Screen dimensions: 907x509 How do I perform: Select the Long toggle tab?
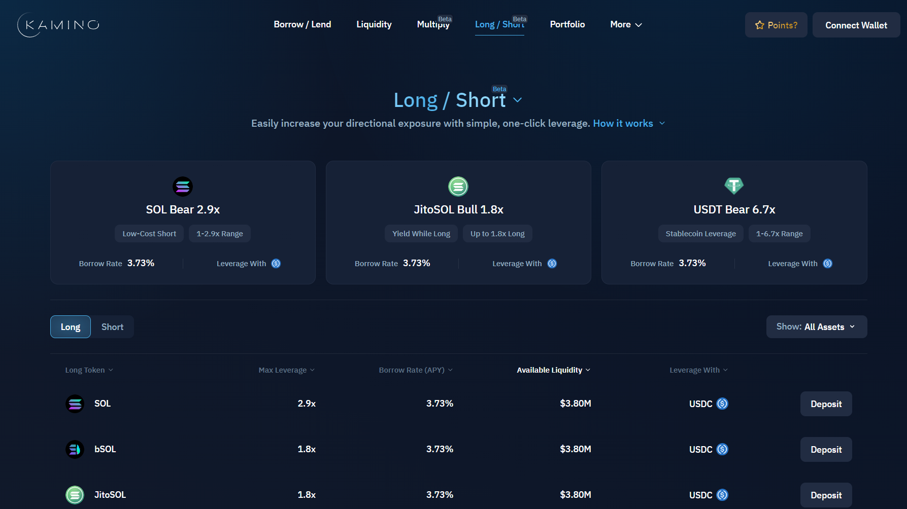[x=71, y=327]
